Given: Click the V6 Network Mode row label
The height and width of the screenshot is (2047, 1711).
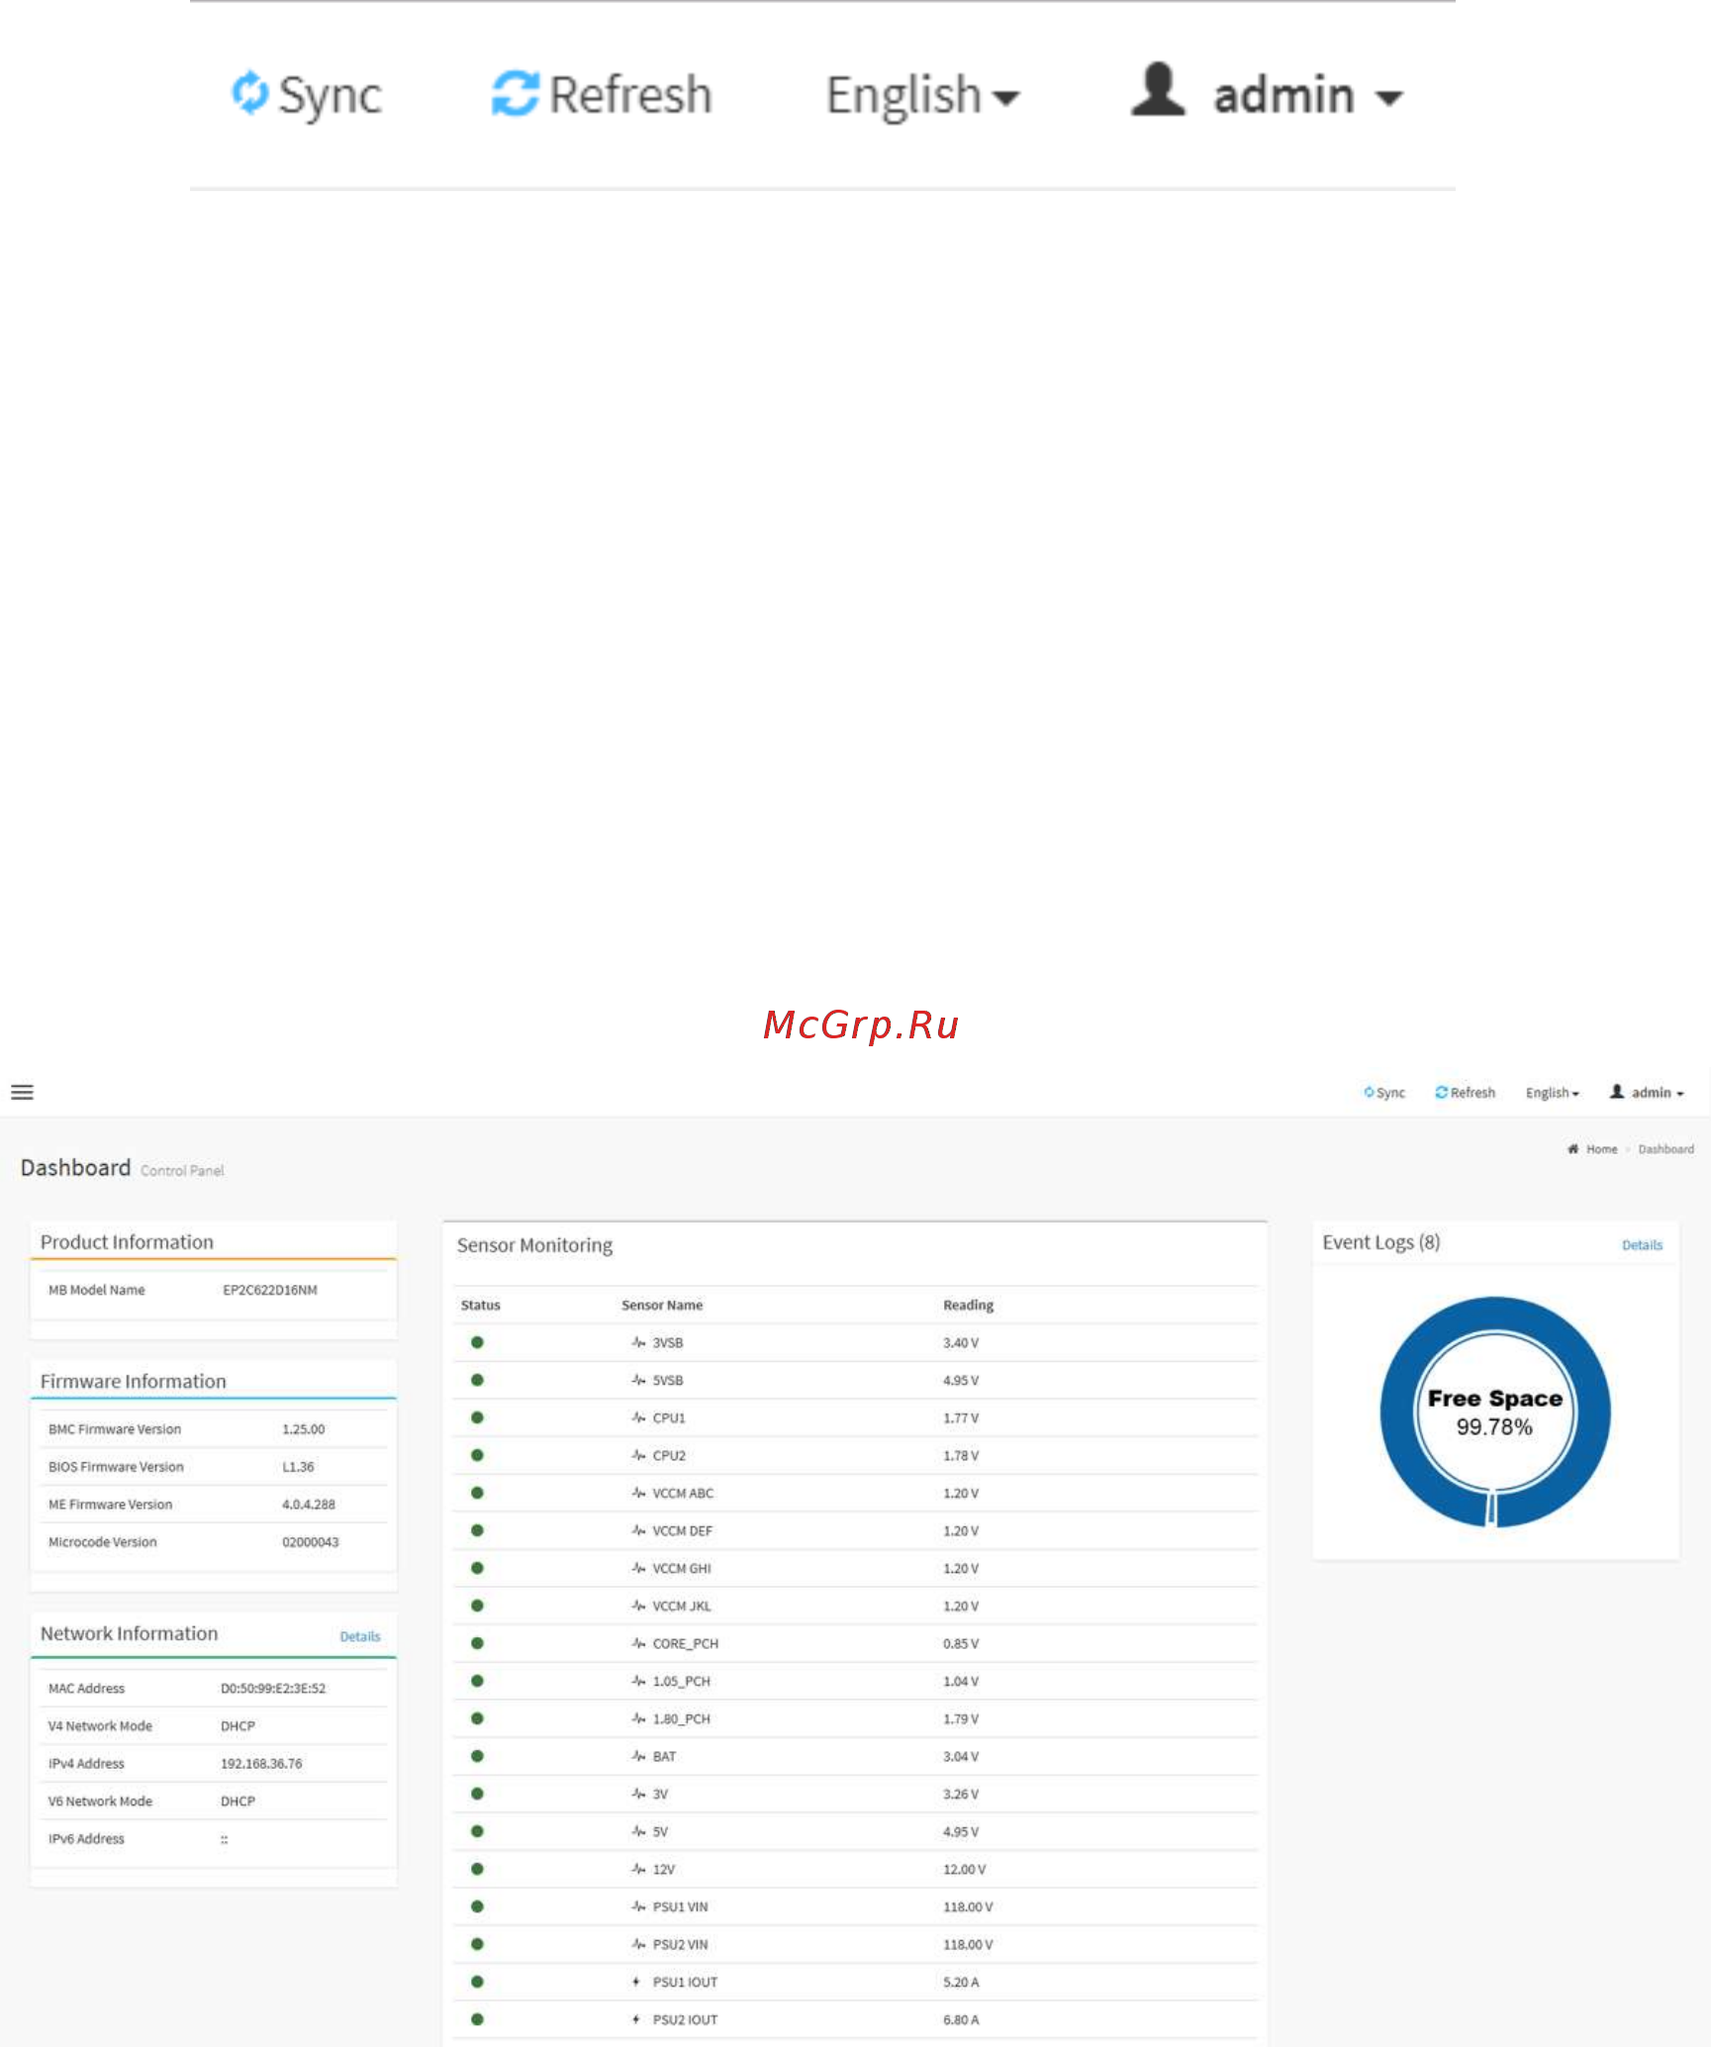Looking at the screenshot, I should click(x=100, y=1802).
